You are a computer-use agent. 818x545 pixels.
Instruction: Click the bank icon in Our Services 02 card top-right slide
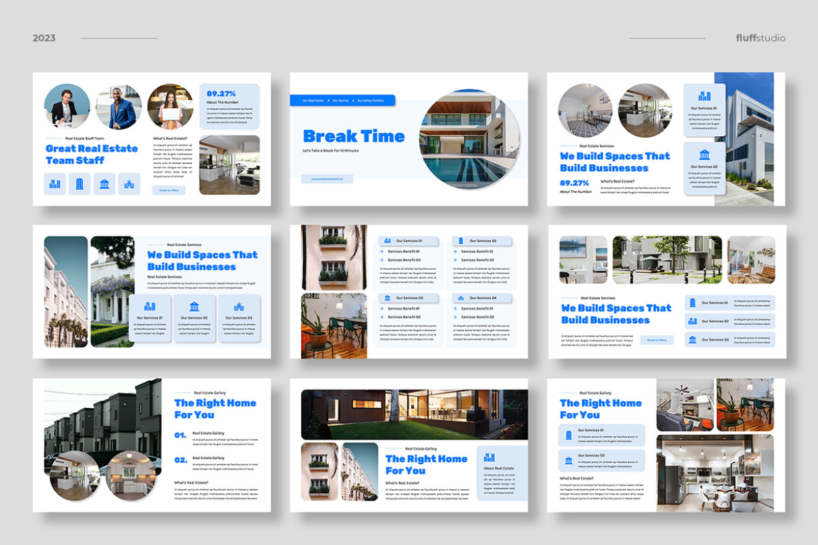click(705, 154)
